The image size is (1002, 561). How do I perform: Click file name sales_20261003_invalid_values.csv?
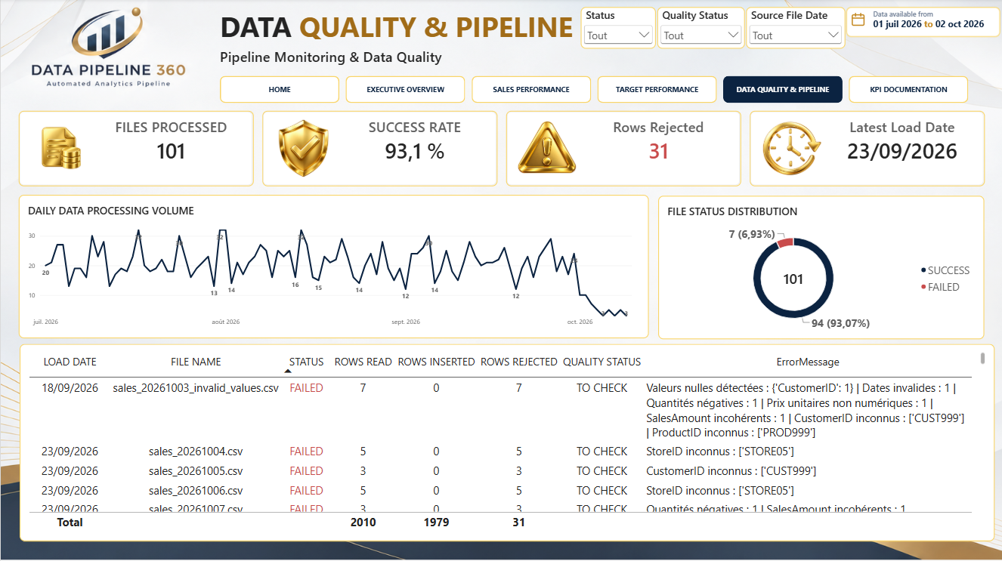click(196, 388)
